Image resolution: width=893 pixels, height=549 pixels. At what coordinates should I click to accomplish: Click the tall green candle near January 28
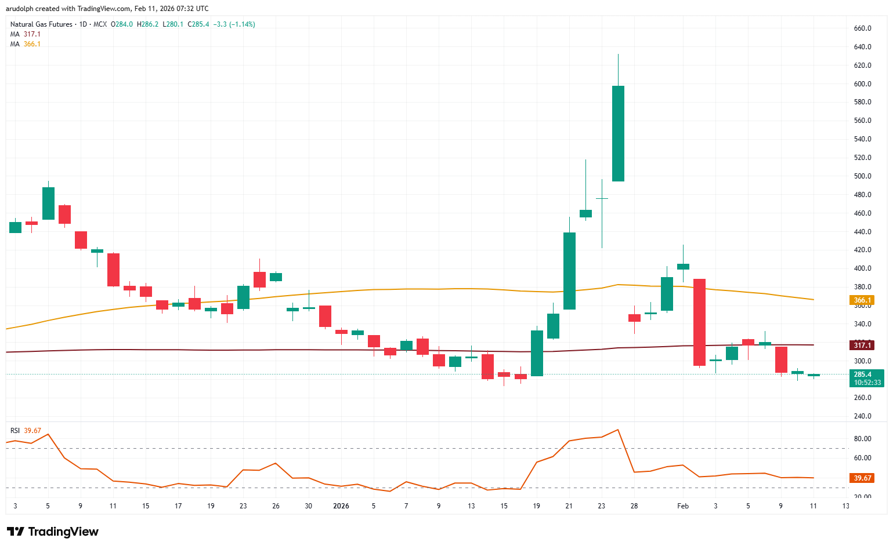[x=619, y=133]
